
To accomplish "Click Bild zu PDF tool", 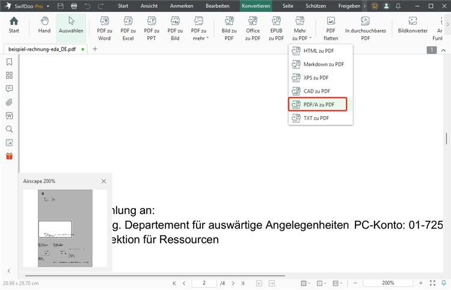I will 229,28.
